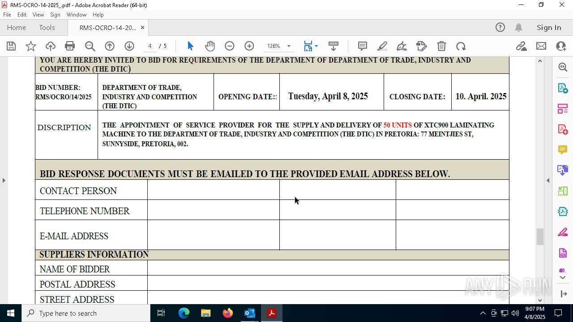573x322 pixels.
Task: Open Combine Files tool in sidebar
Action: pyautogui.click(x=563, y=170)
